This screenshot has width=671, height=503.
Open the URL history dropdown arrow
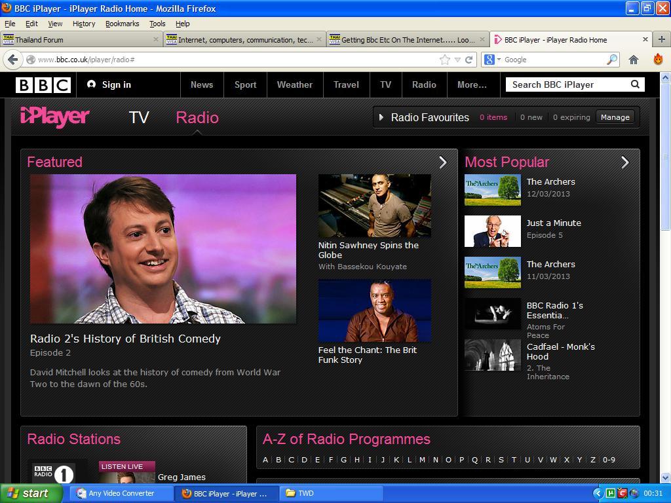tap(457, 60)
